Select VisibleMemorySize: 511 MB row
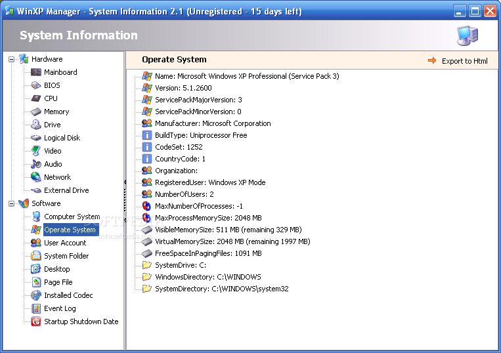Screen dimensions: 501x353 tap(229, 230)
